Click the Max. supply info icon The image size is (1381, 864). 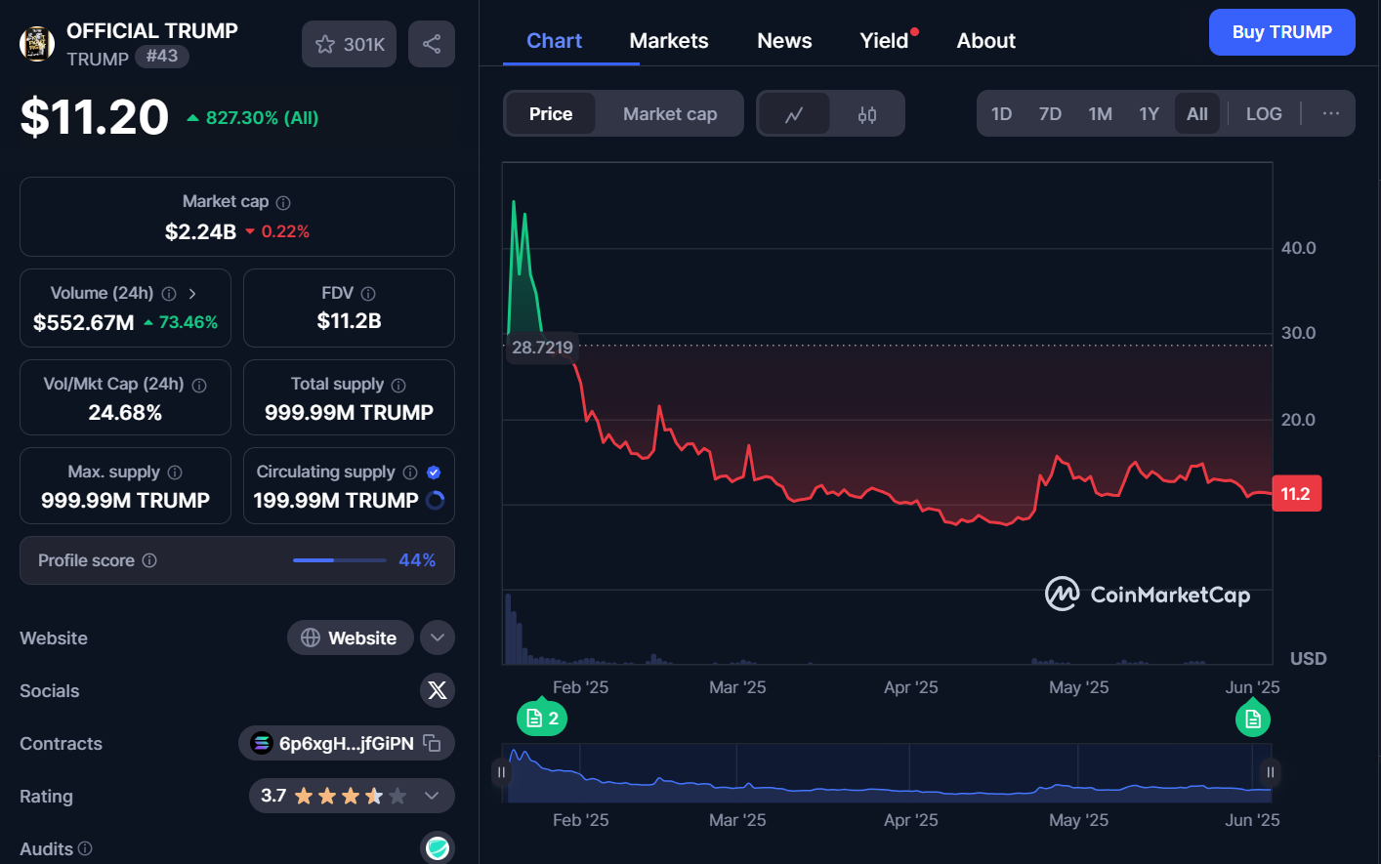[175, 473]
